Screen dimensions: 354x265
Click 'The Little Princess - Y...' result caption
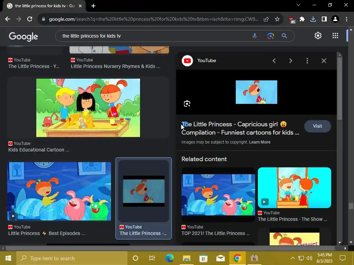tap(34, 67)
